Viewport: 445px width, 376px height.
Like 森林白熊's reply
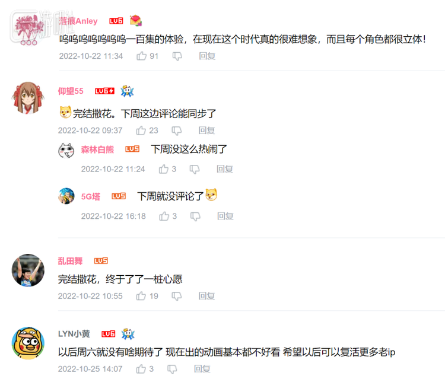point(164,169)
